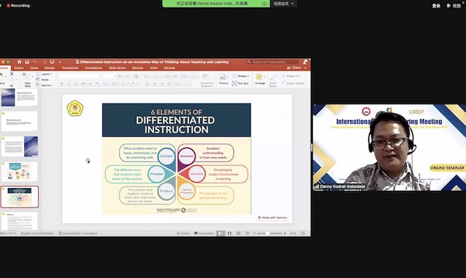Click the Cut scissors icon
Viewport: 466px width, 278px height.
click(x=12, y=74)
